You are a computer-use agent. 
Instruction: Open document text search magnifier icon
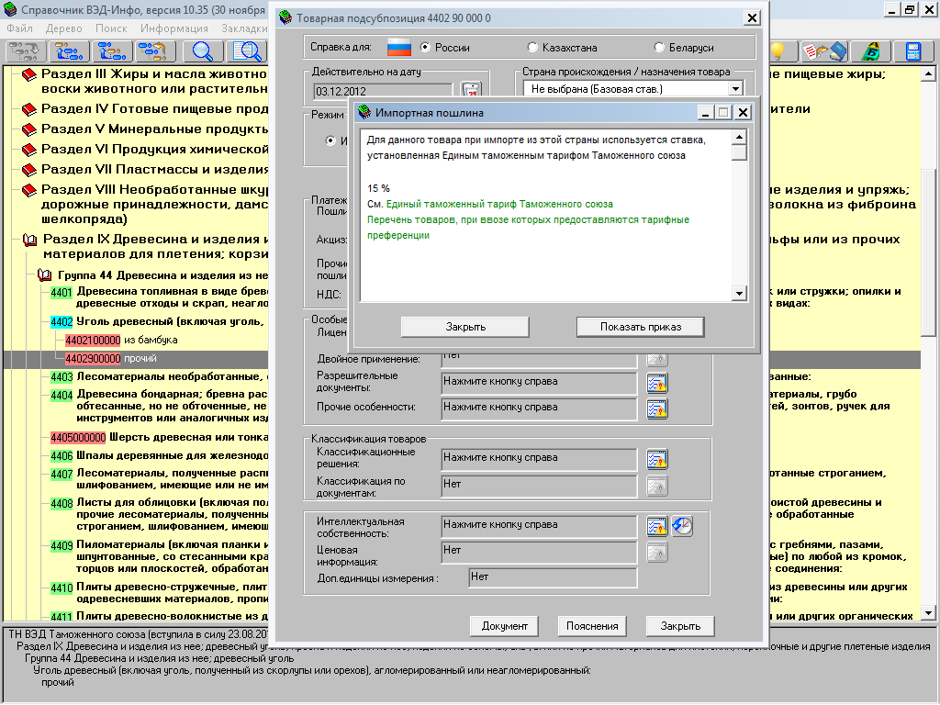(x=246, y=51)
